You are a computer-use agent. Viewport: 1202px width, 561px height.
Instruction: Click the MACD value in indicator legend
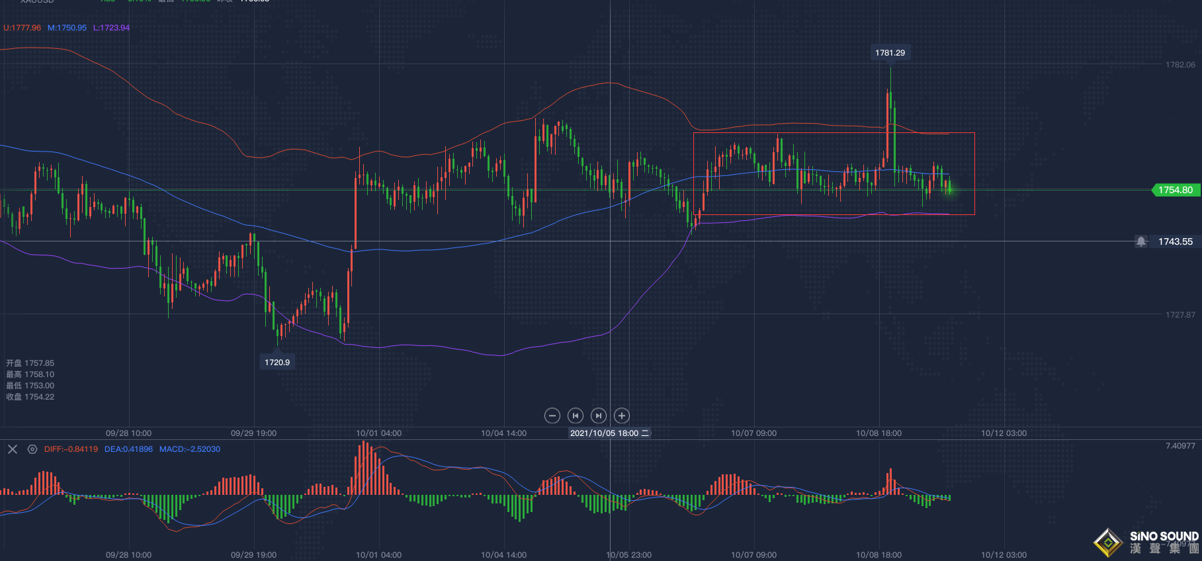click(x=190, y=449)
